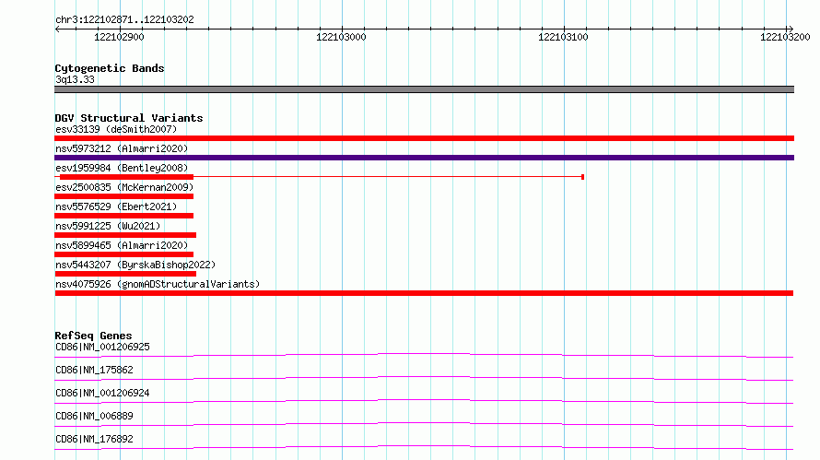
Task: Select variant label nsv5991225 (Wu2021)
Action: click(x=108, y=226)
